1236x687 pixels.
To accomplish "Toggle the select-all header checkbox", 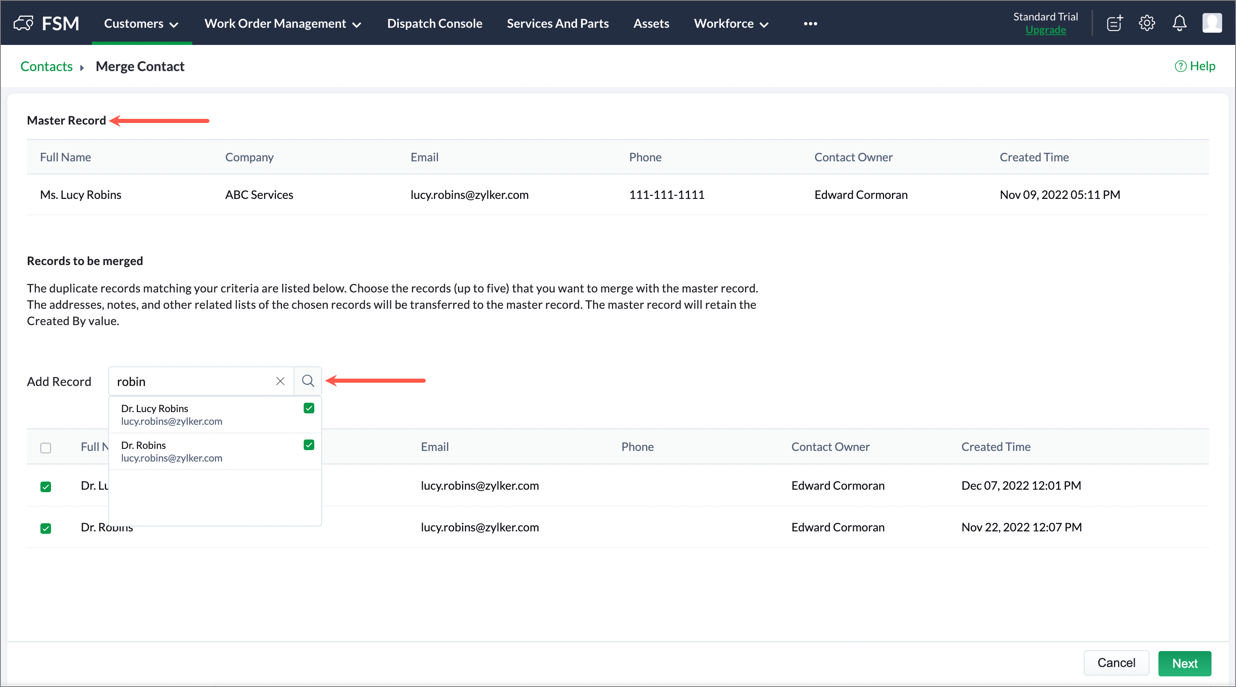I will coord(46,448).
